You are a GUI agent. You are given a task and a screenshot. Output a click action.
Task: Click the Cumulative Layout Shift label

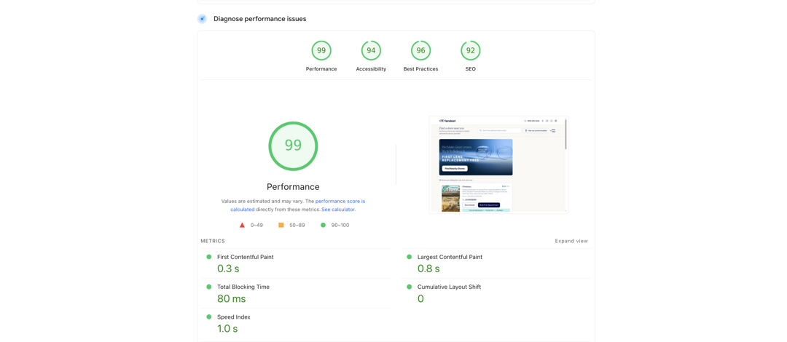tap(449, 287)
